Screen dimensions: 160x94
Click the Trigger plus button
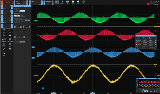click(x=42, y=3)
